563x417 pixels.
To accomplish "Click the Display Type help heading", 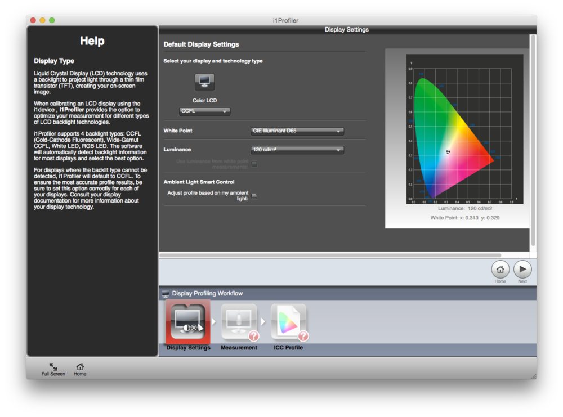I will [54, 61].
